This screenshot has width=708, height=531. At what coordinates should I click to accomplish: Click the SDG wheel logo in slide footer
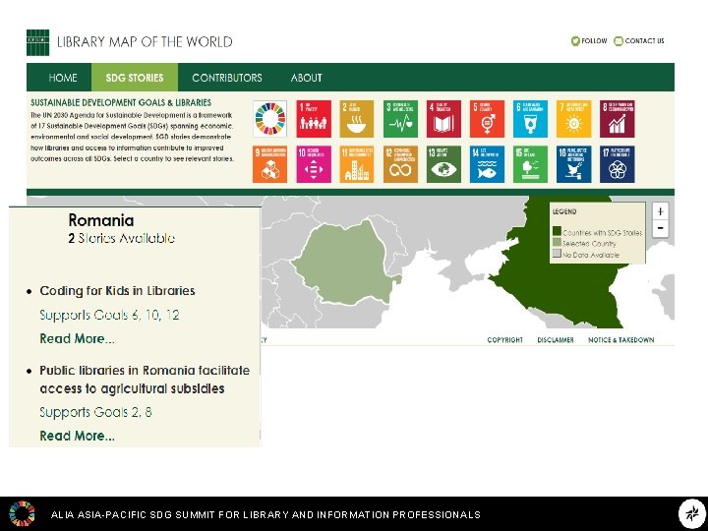[x=22, y=514]
